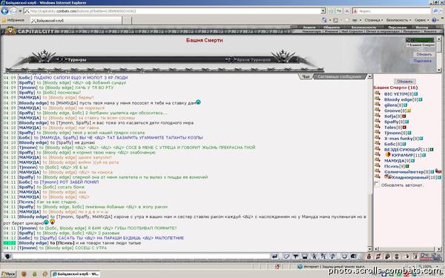The width and height of the screenshot is (445, 278).
Task: Switch to the Системные сообщения tab
Action: point(339,76)
